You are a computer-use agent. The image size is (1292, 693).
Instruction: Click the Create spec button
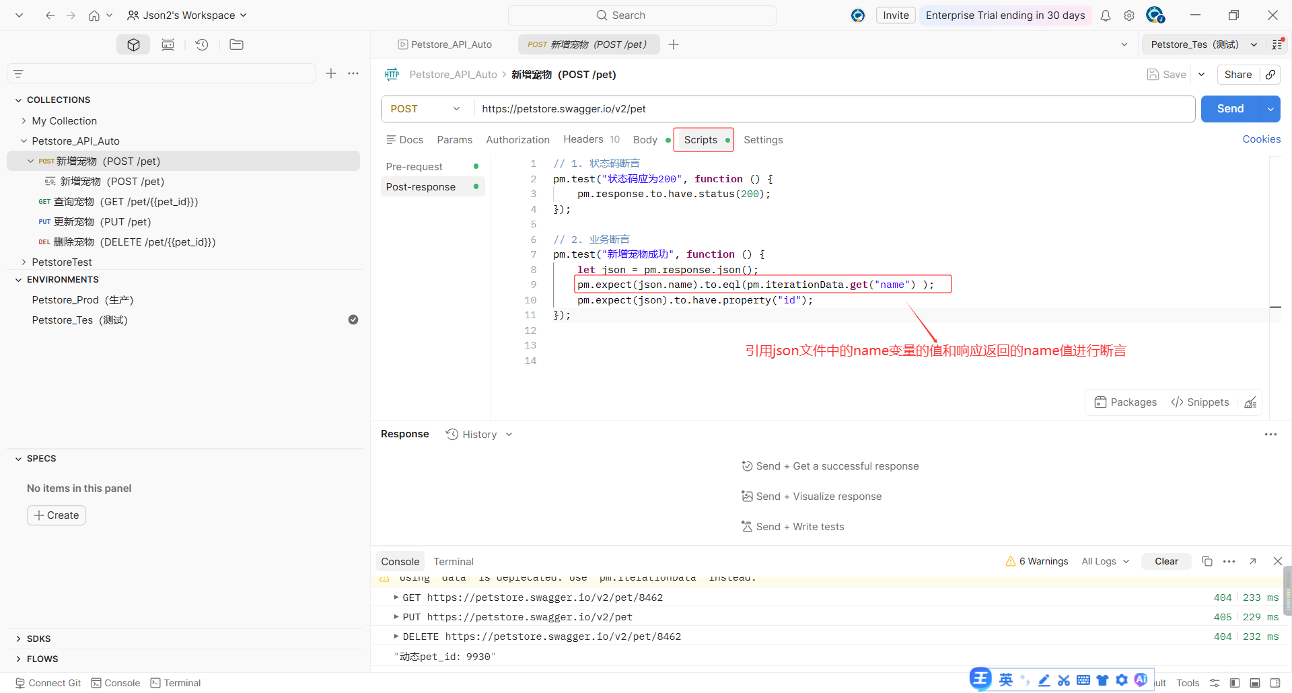pyautogui.click(x=57, y=515)
